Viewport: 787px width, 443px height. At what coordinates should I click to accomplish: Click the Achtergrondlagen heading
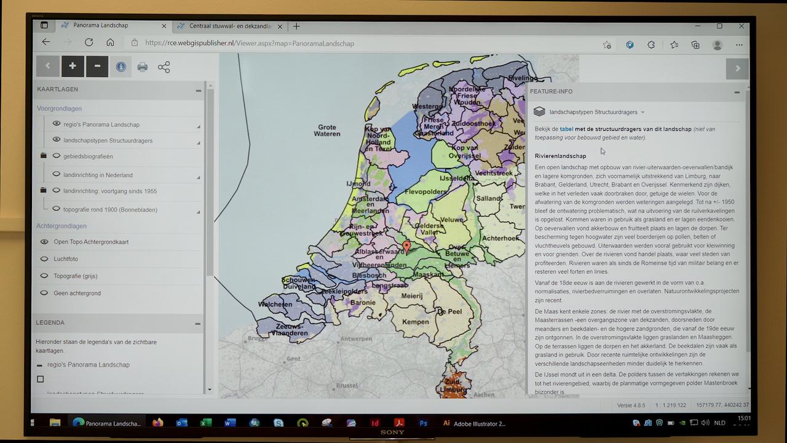tap(61, 226)
